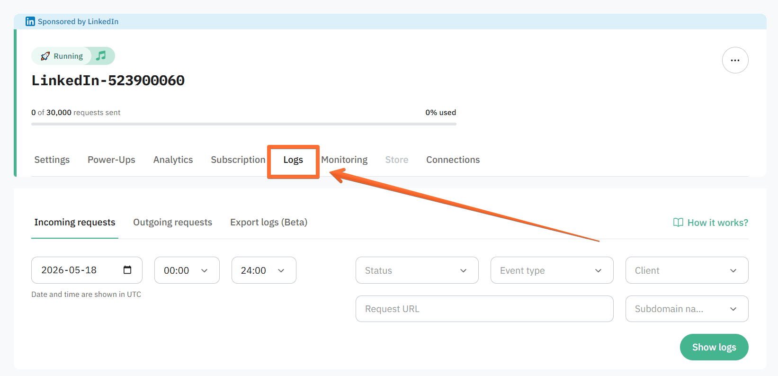Expand the Client filter dropdown

click(x=687, y=270)
